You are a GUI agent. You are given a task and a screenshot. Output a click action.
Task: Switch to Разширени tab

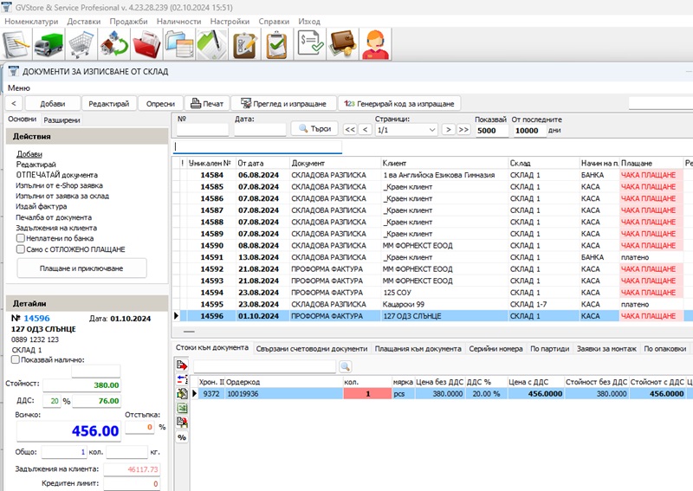point(62,120)
